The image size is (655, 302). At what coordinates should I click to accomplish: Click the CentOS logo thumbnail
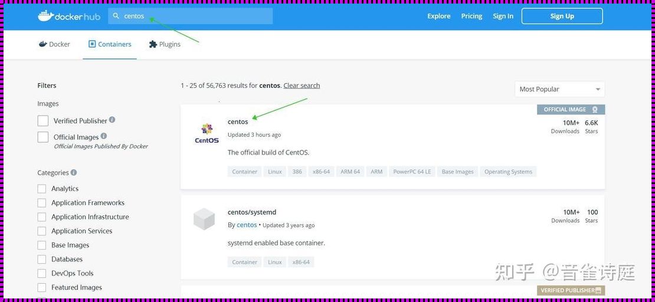[x=207, y=134]
